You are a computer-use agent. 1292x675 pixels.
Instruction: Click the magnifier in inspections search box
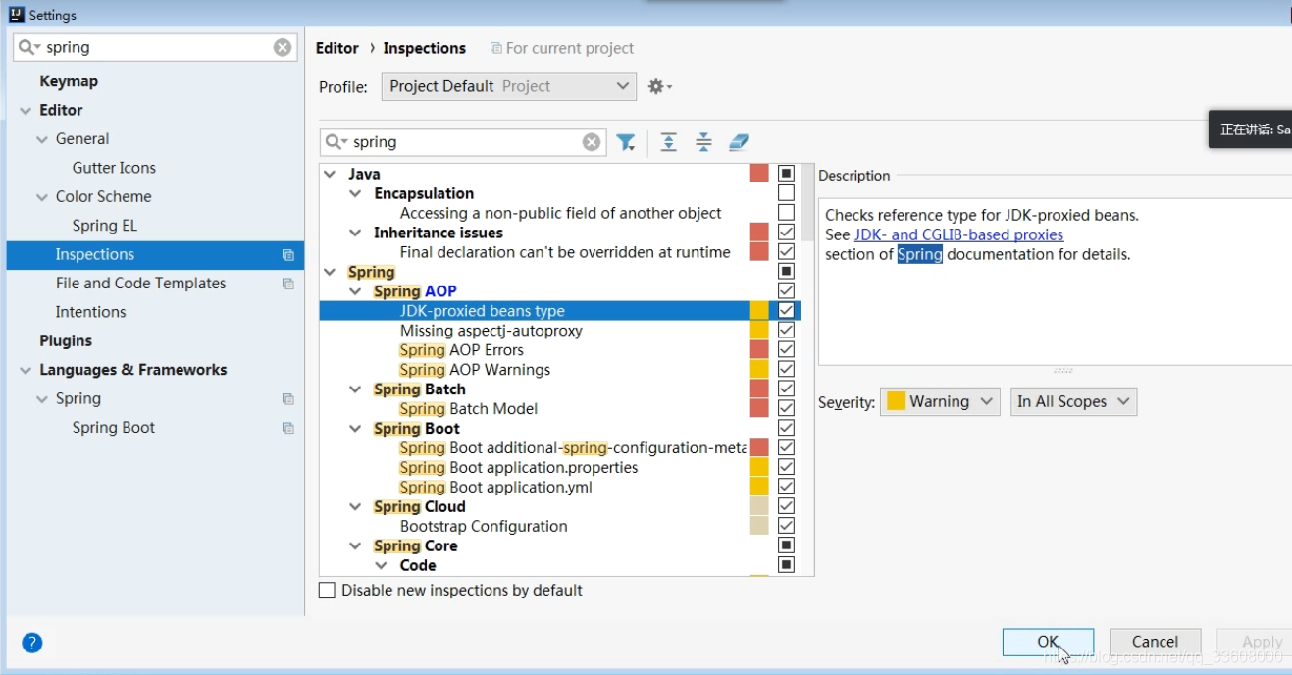click(336, 142)
